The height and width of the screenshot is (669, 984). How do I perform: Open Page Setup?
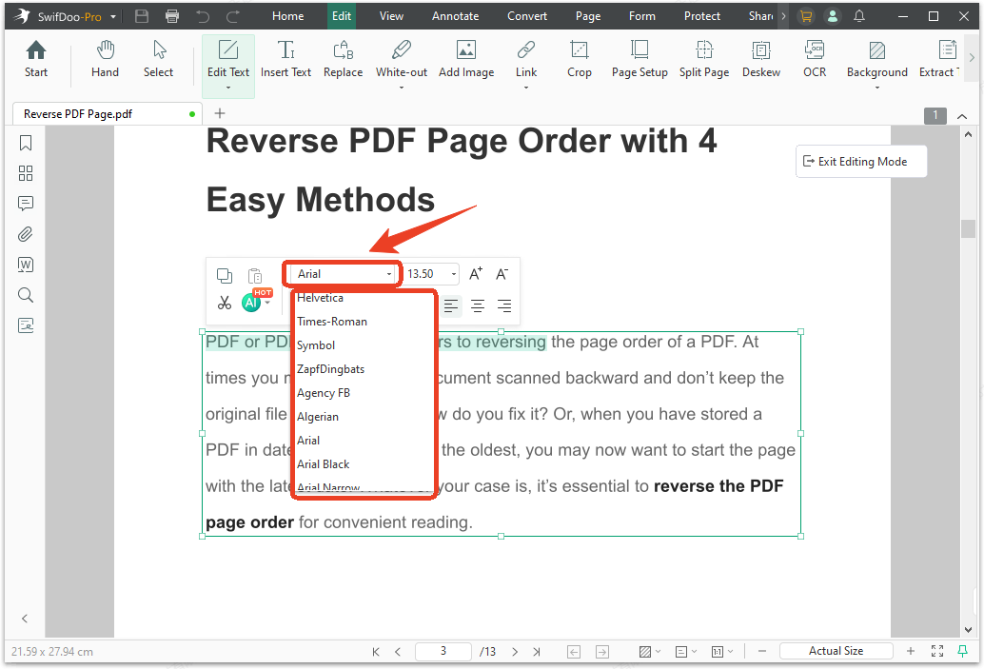(640, 59)
